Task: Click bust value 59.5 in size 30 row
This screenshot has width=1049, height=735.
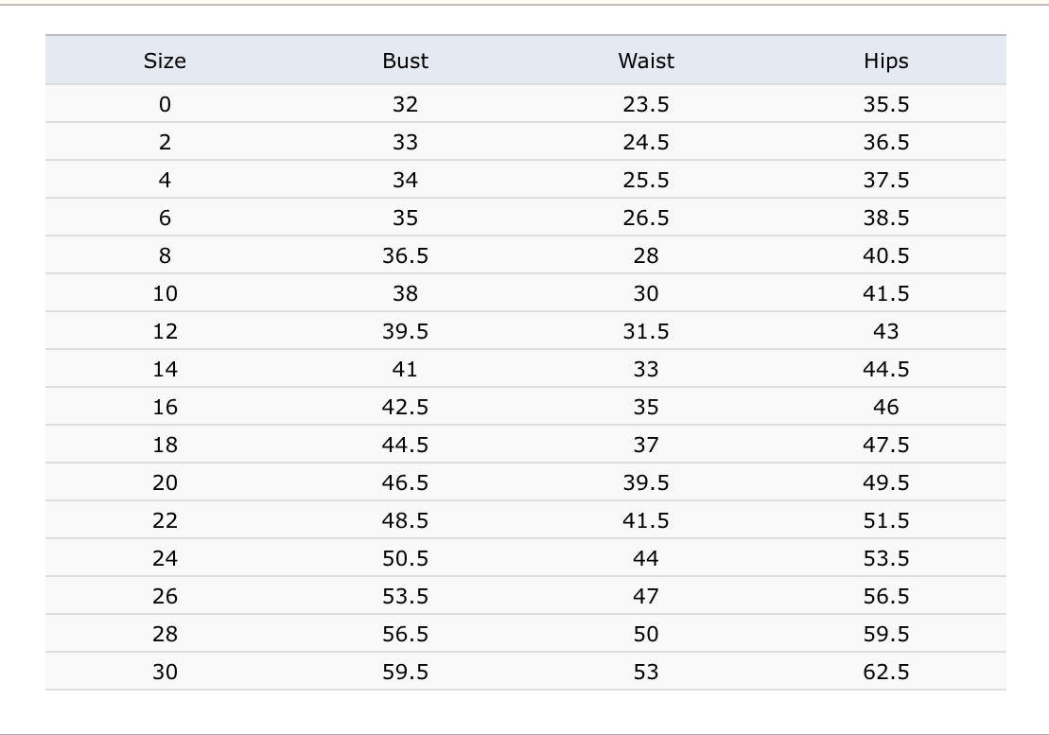Action: pos(405,673)
